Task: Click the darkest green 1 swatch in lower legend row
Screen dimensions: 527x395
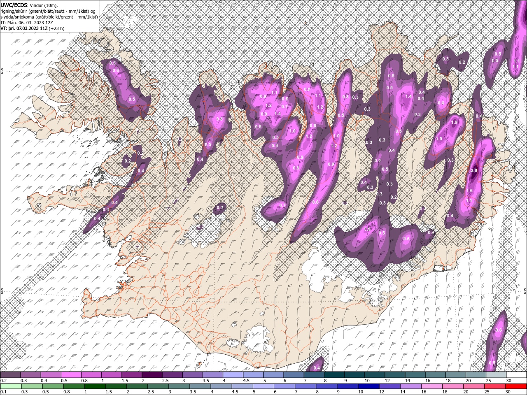Action: pos(95,386)
